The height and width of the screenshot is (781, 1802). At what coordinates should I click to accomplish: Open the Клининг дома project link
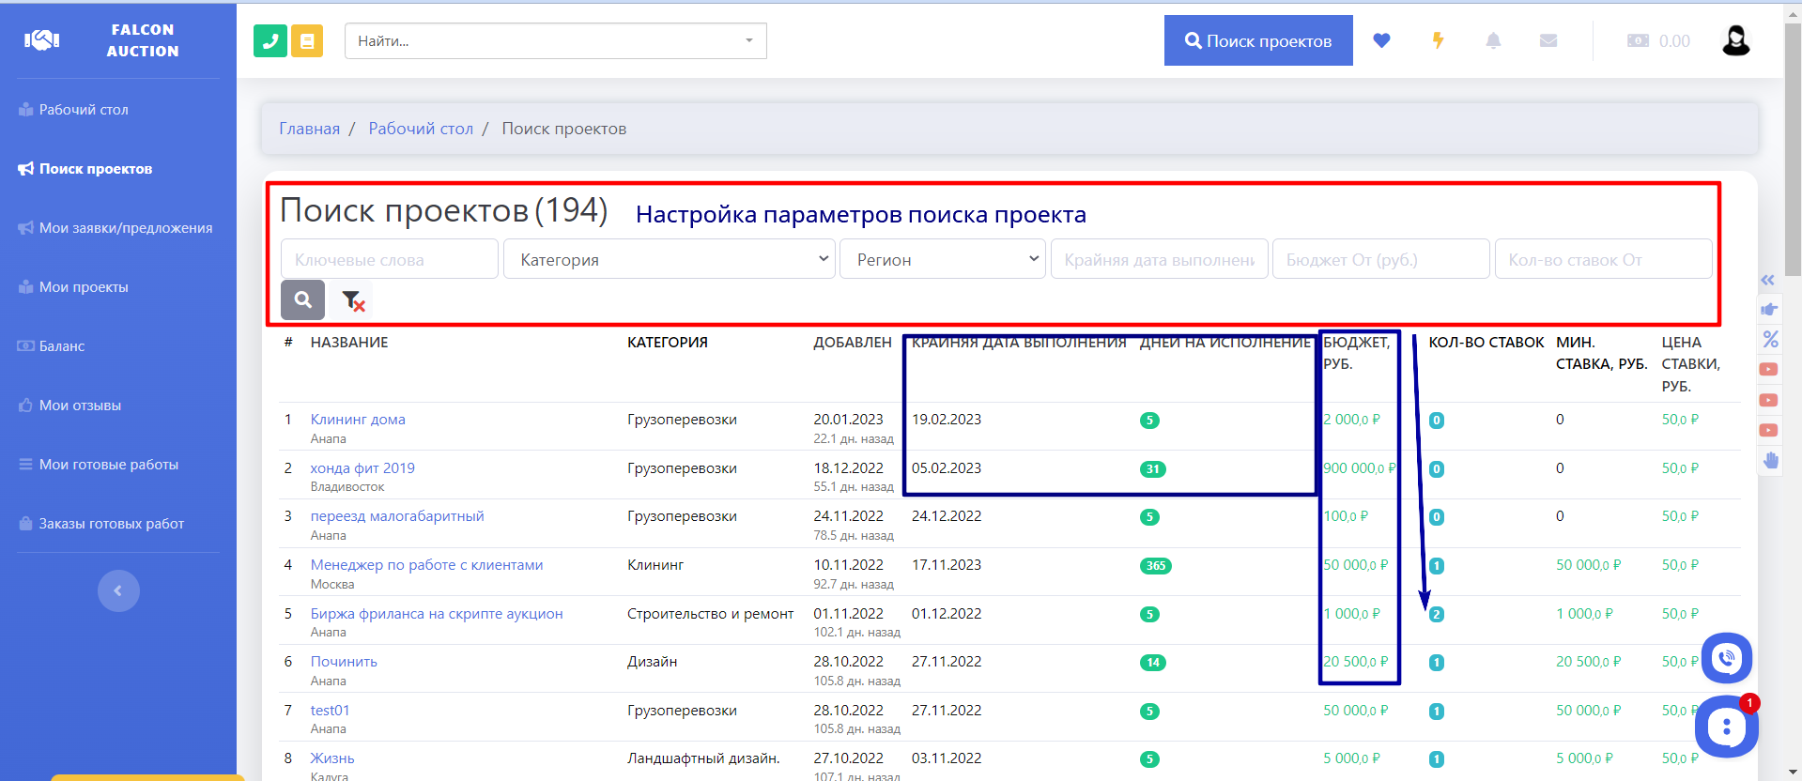pyautogui.click(x=358, y=420)
